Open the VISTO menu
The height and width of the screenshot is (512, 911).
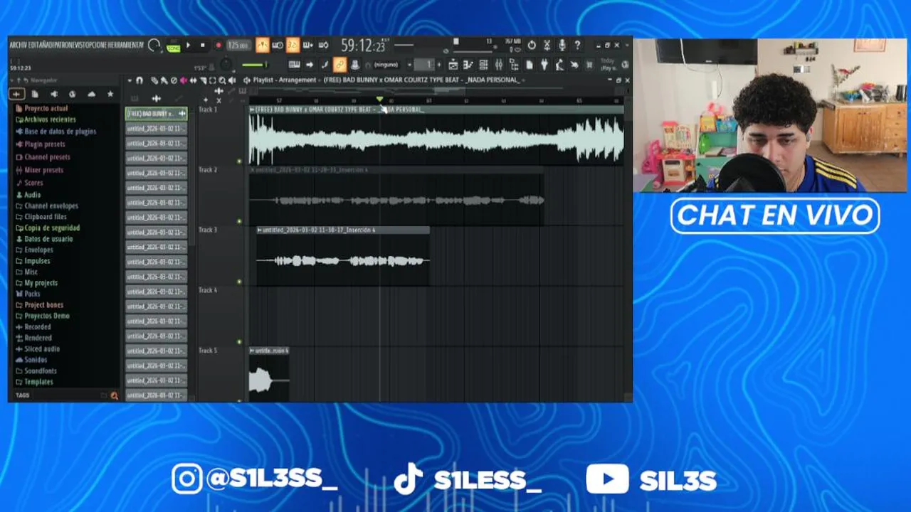click(x=82, y=46)
